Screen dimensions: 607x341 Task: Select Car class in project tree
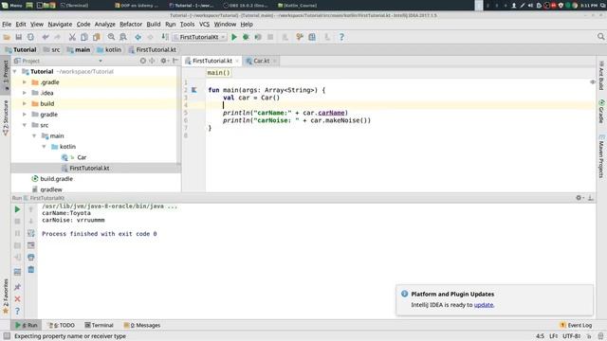click(x=82, y=157)
